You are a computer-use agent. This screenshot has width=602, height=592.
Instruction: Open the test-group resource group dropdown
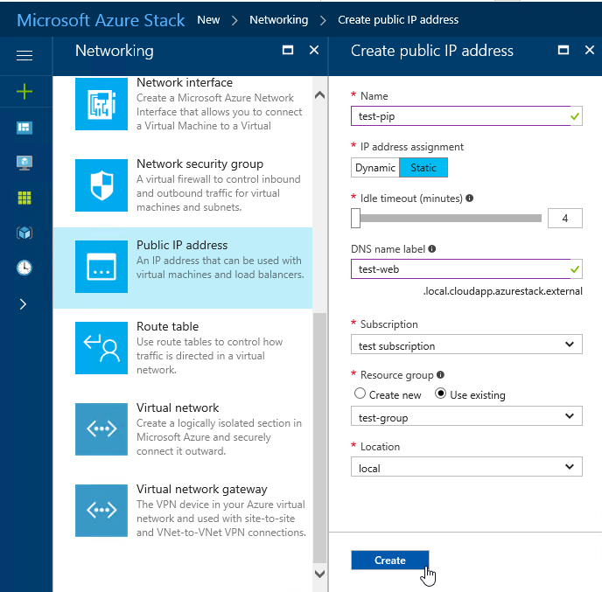pos(466,416)
